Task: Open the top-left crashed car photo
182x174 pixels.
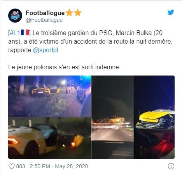Action: point(50,96)
